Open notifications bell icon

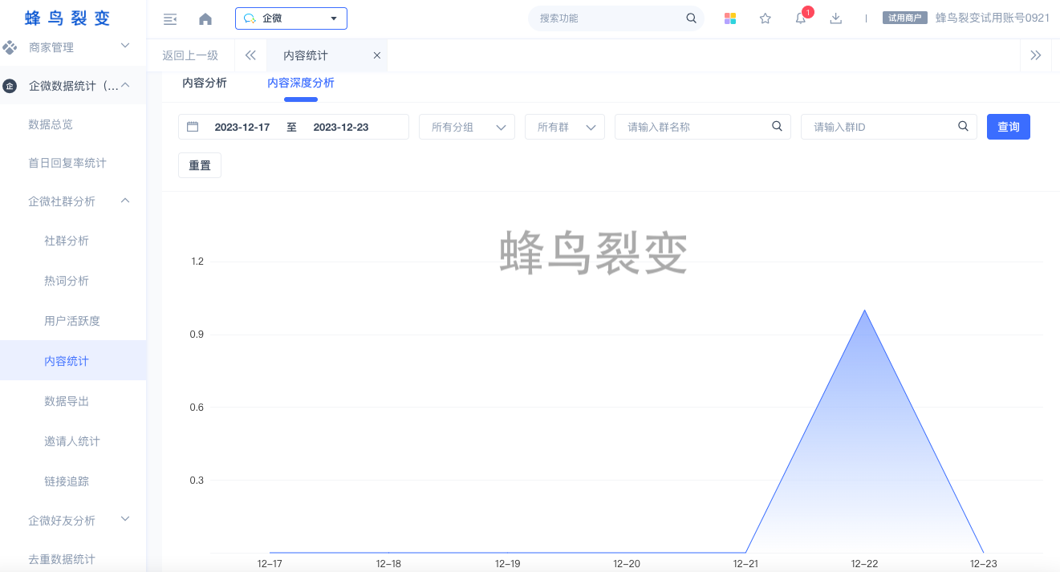coord(801,18)
